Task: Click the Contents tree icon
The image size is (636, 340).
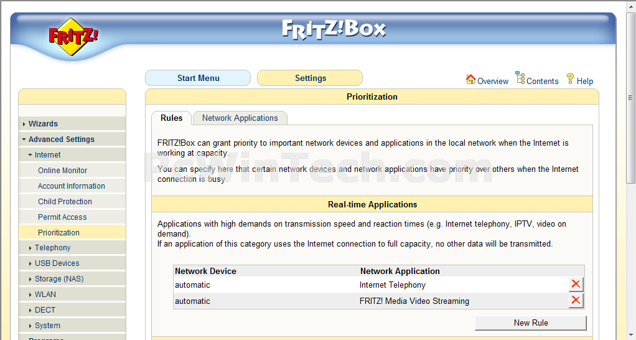Action: tap(520, 77)
